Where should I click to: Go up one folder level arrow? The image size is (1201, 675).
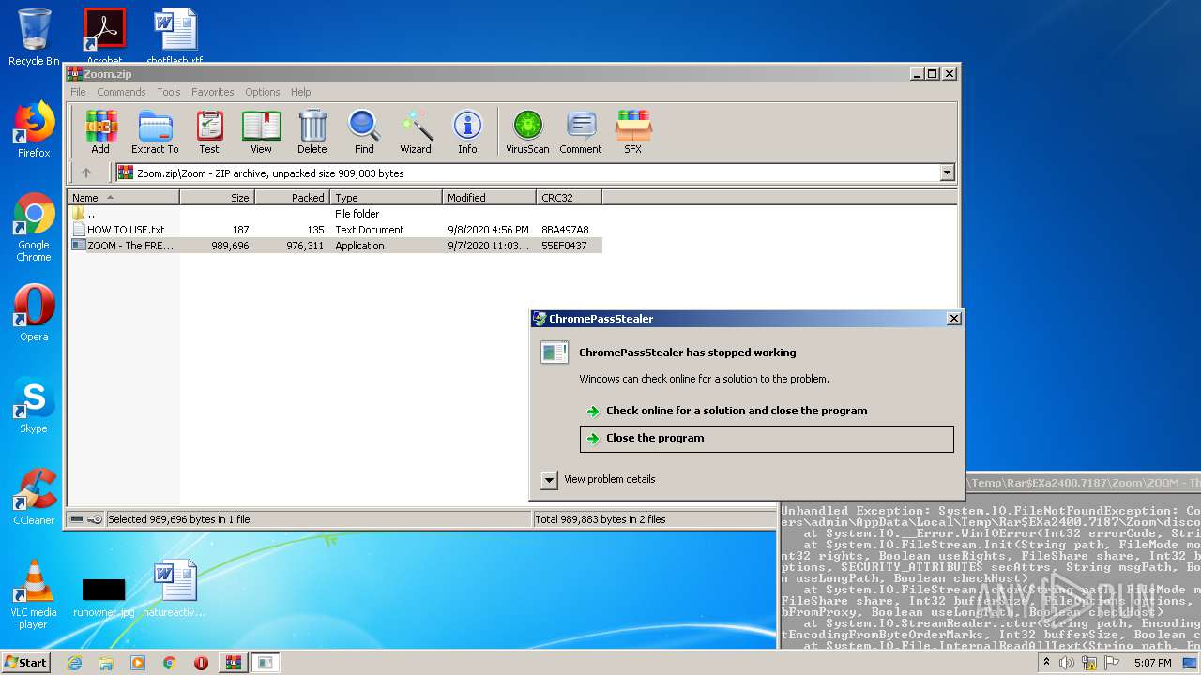coord(86,172)
